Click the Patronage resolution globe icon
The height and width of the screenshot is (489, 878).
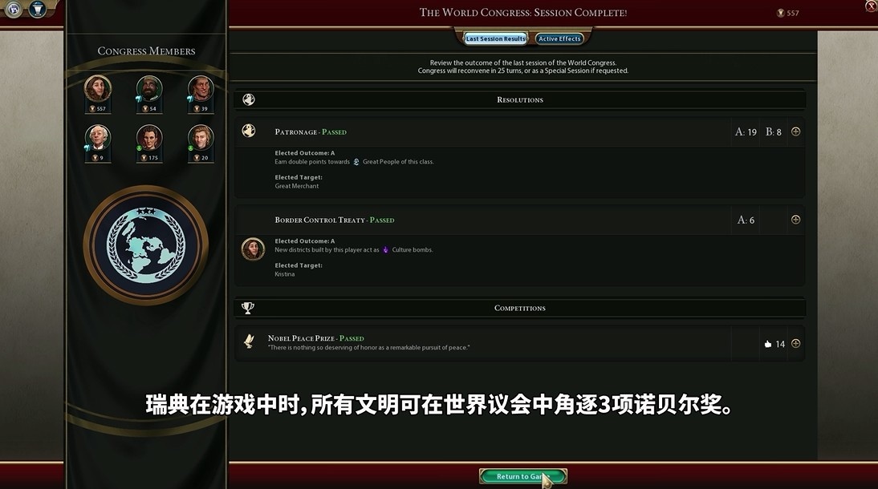pyautogui.click(x=249, y=131)
